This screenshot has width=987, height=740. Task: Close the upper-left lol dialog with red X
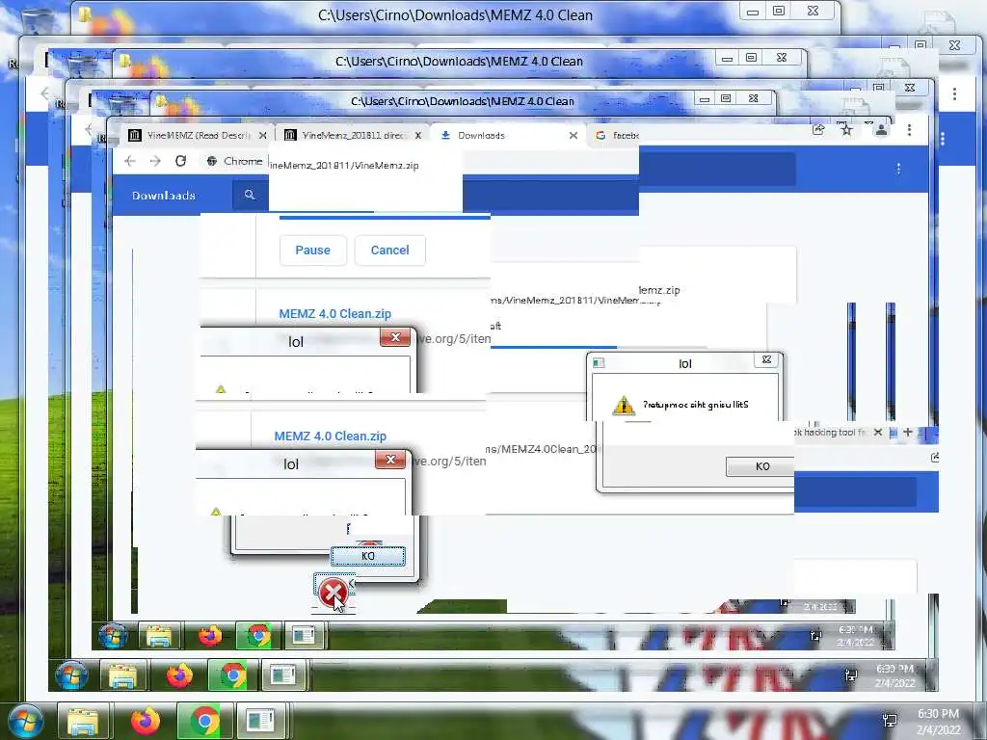(395, 337)
